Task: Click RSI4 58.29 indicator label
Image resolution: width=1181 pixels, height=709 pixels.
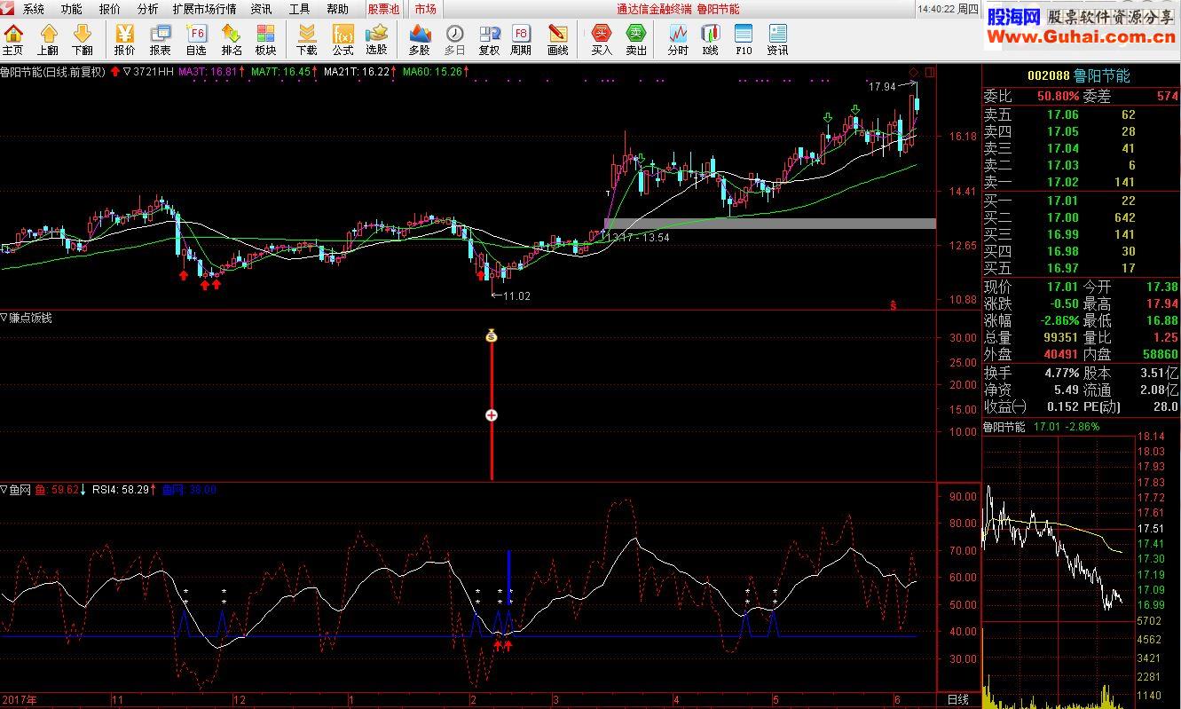Action: pyautogui.click(x=122, y=490)
